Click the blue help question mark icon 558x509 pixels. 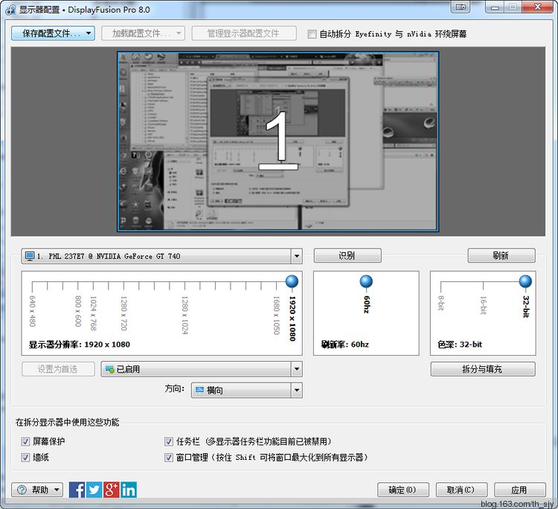(22, 490)
